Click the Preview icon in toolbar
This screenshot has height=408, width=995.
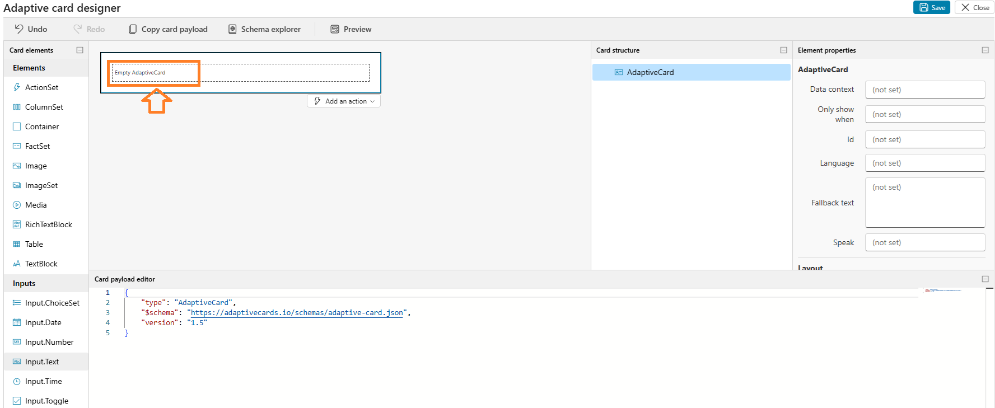(x=335, y=29)
